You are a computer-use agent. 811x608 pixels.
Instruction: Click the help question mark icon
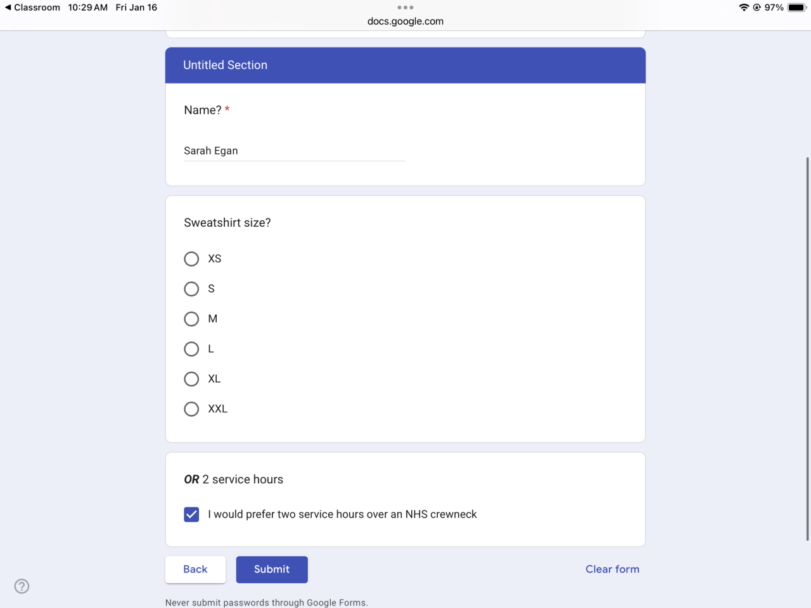(x=22, y=586)
